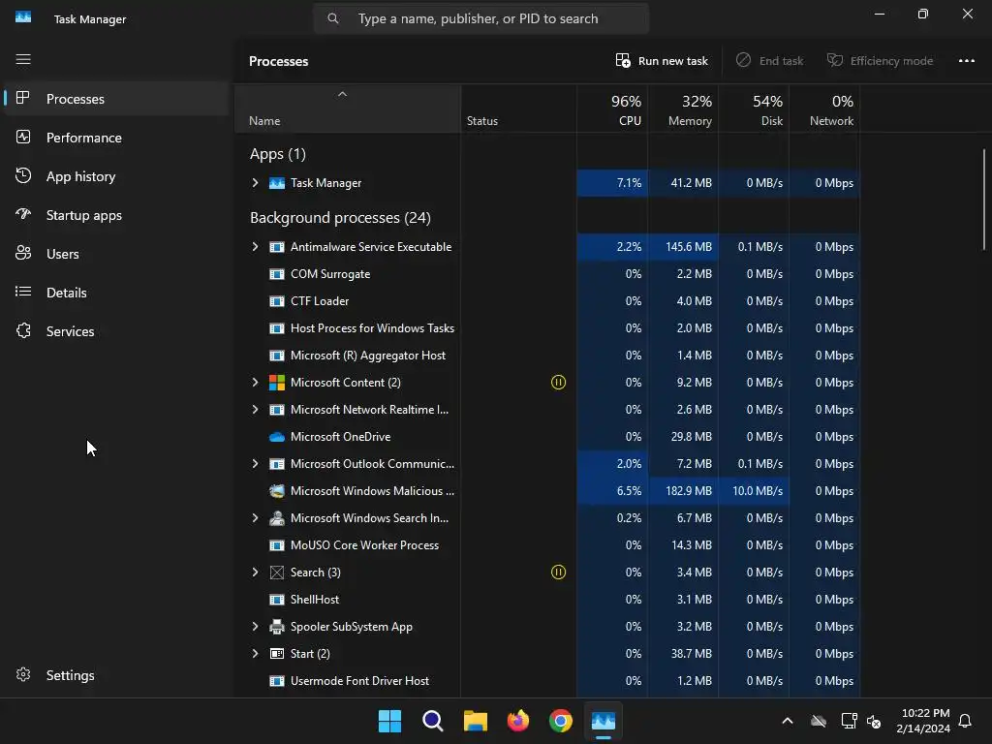The image size is (992, 744).
Task: Open the Performance page
Action: pos(116,138)
